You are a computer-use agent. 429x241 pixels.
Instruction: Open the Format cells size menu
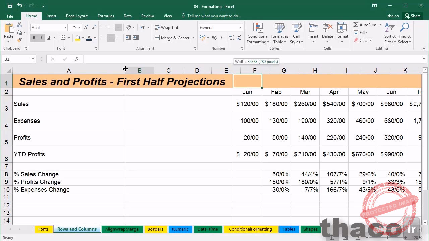[x=342, y=33]
